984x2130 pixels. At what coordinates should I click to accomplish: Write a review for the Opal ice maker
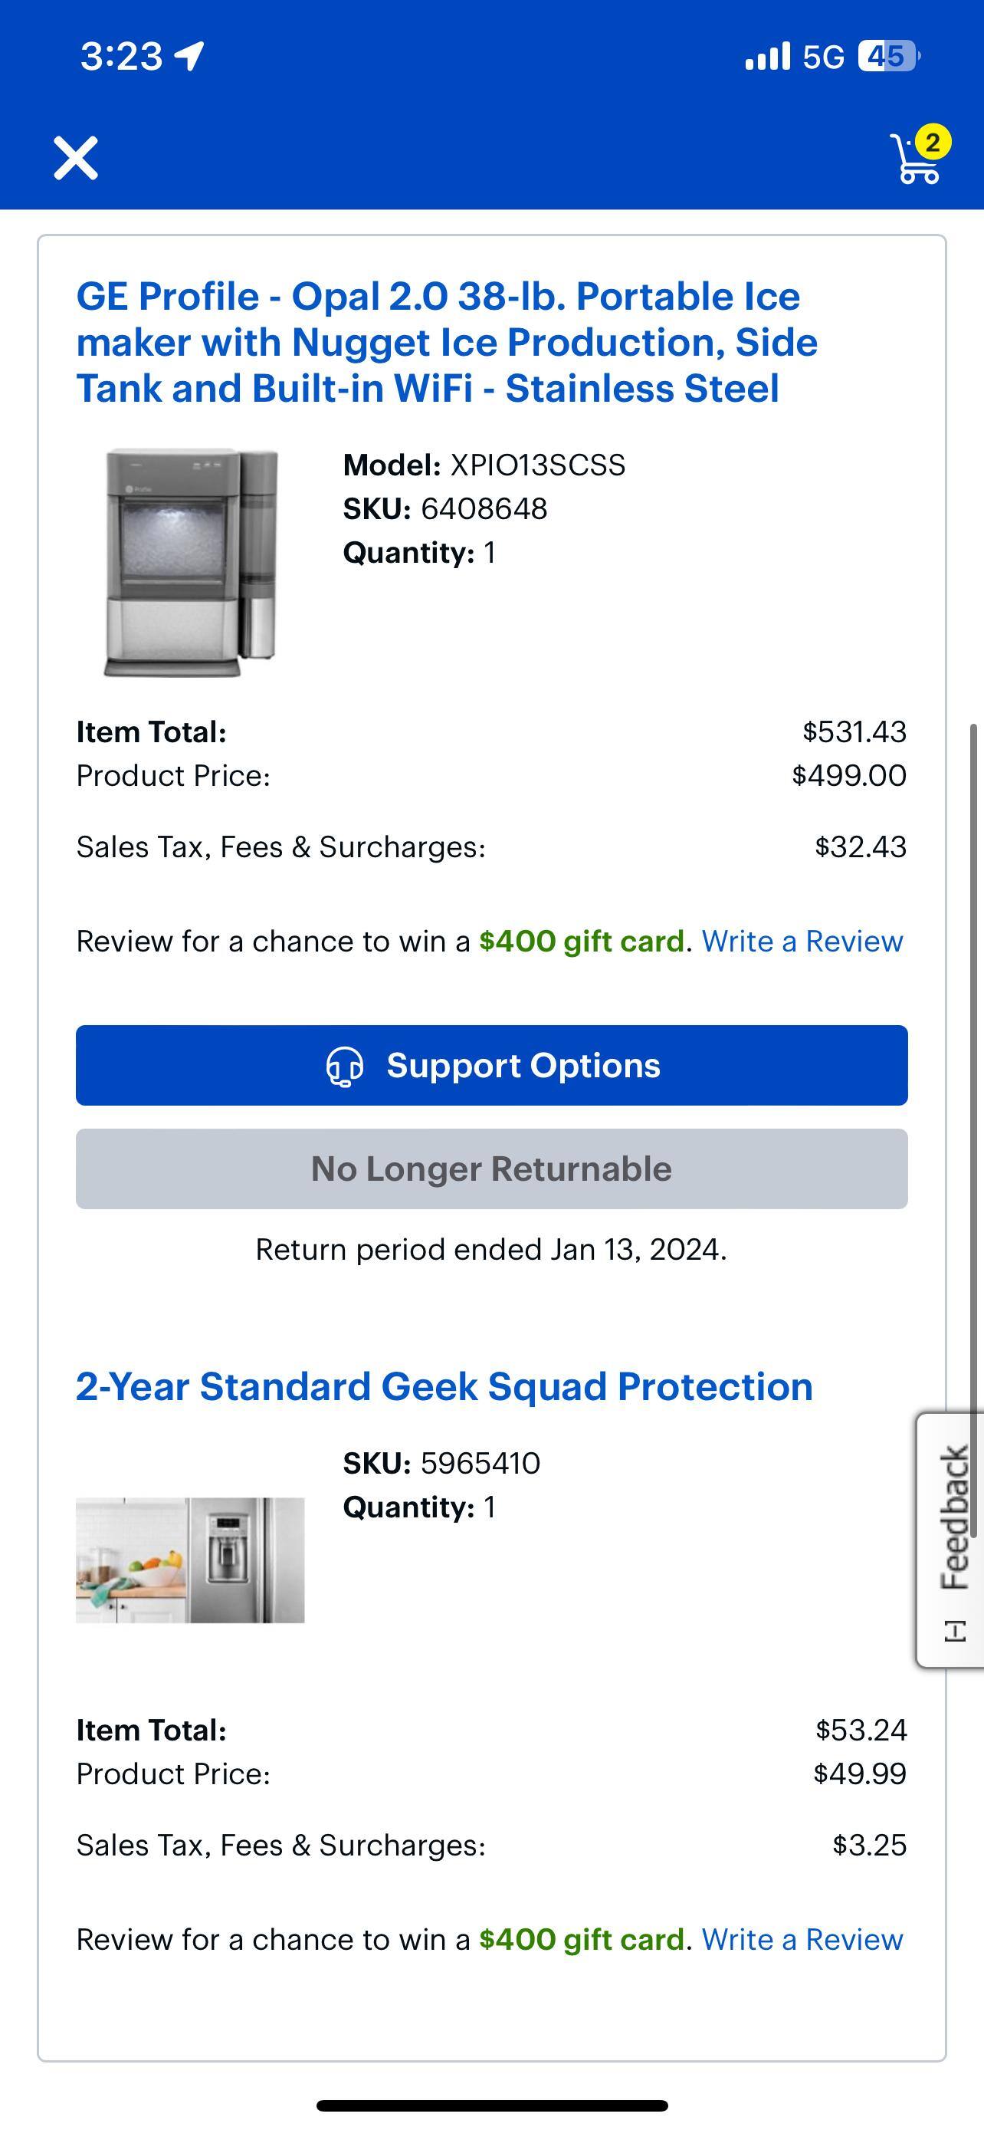pos(802,941)
